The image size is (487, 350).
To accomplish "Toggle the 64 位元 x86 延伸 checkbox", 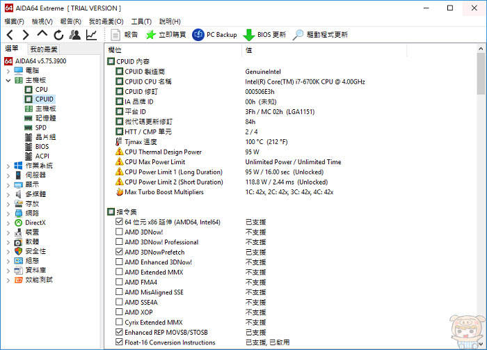I will 119,222.
